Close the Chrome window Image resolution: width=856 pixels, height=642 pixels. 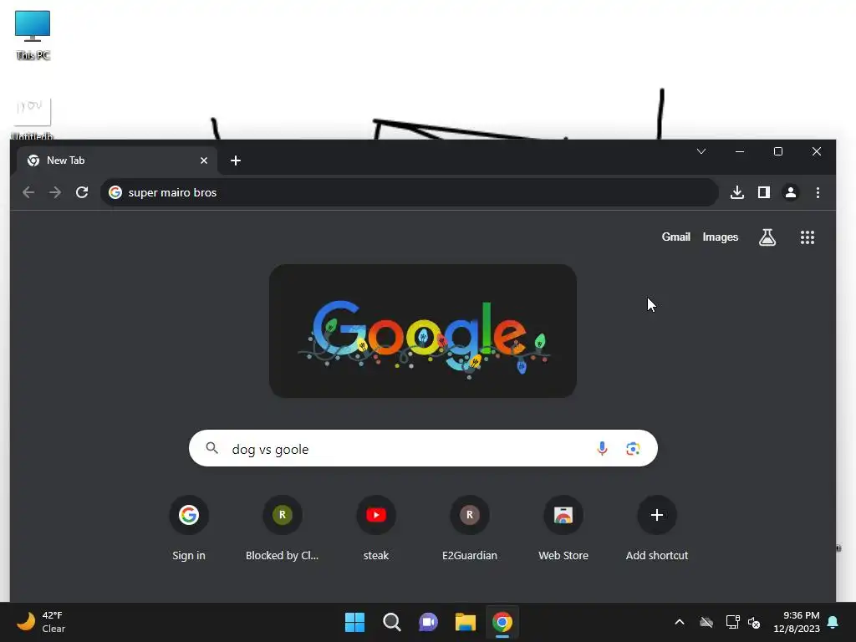(x=816, y=151)
